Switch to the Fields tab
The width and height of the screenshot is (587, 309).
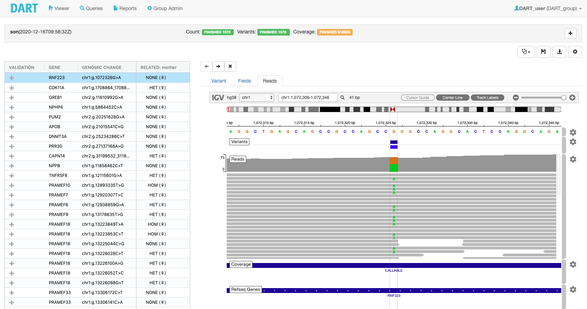point(244,81)
